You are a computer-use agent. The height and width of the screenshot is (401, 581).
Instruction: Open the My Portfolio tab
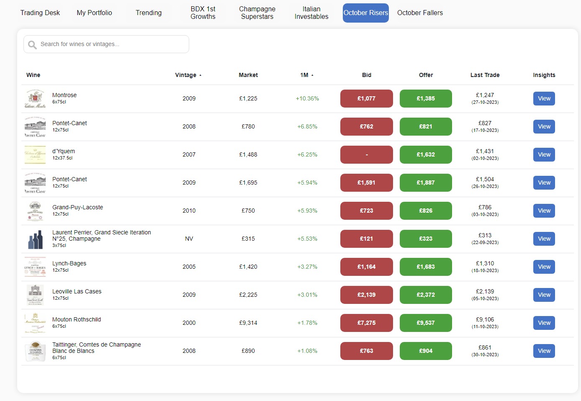94,13
